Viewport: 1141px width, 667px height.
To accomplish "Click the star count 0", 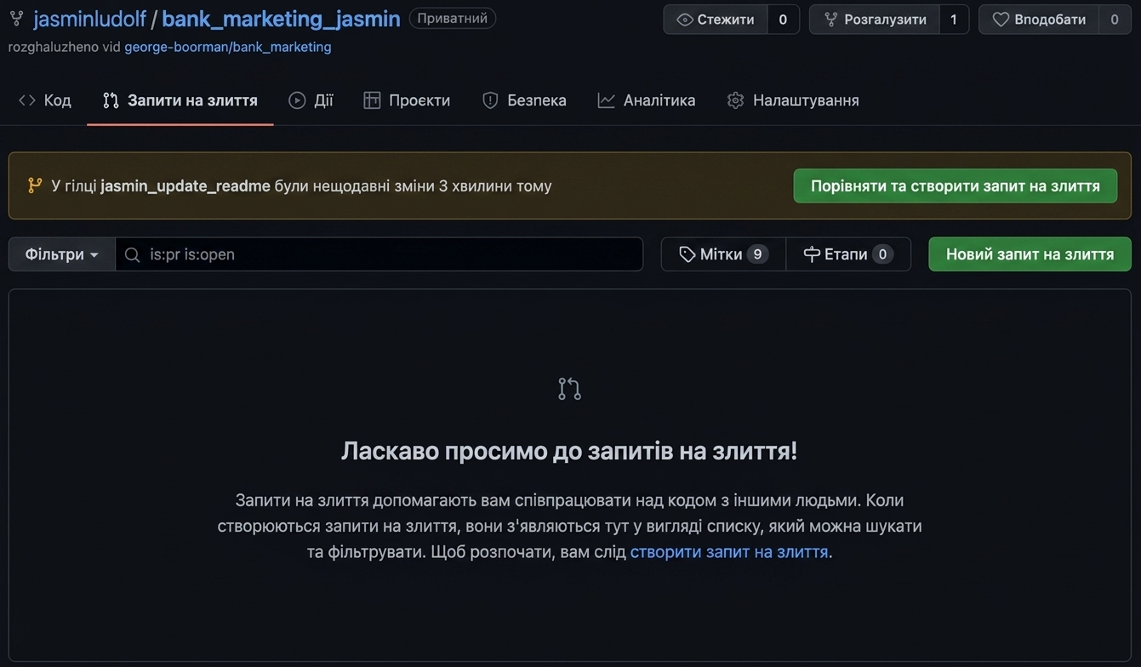I will (1115, 20).
